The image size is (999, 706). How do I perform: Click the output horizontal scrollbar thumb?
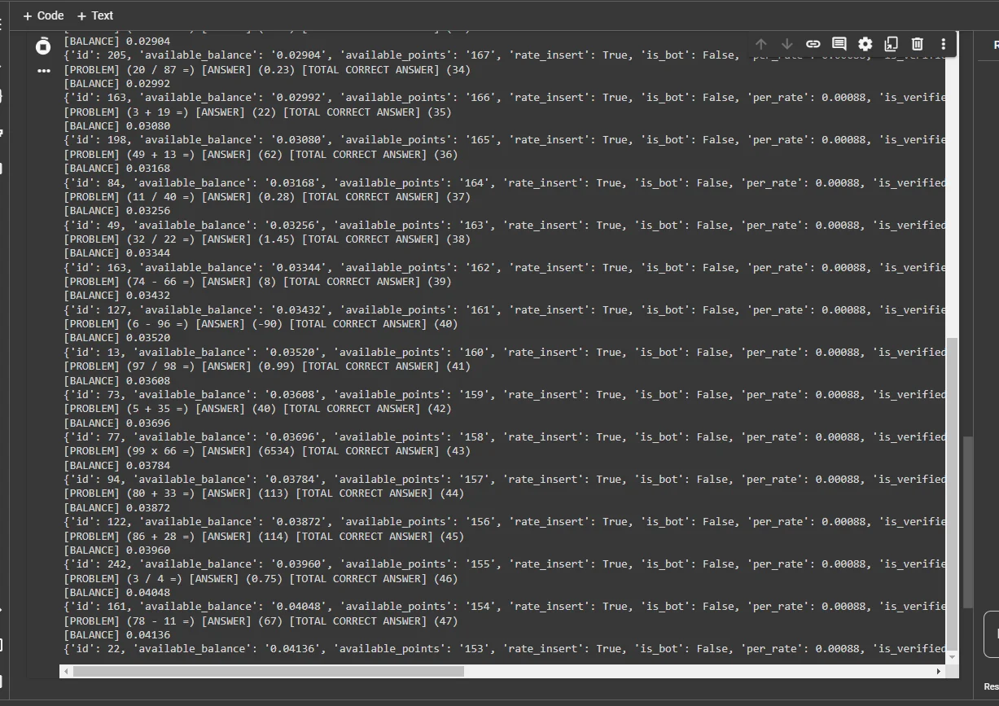point(268,672)
